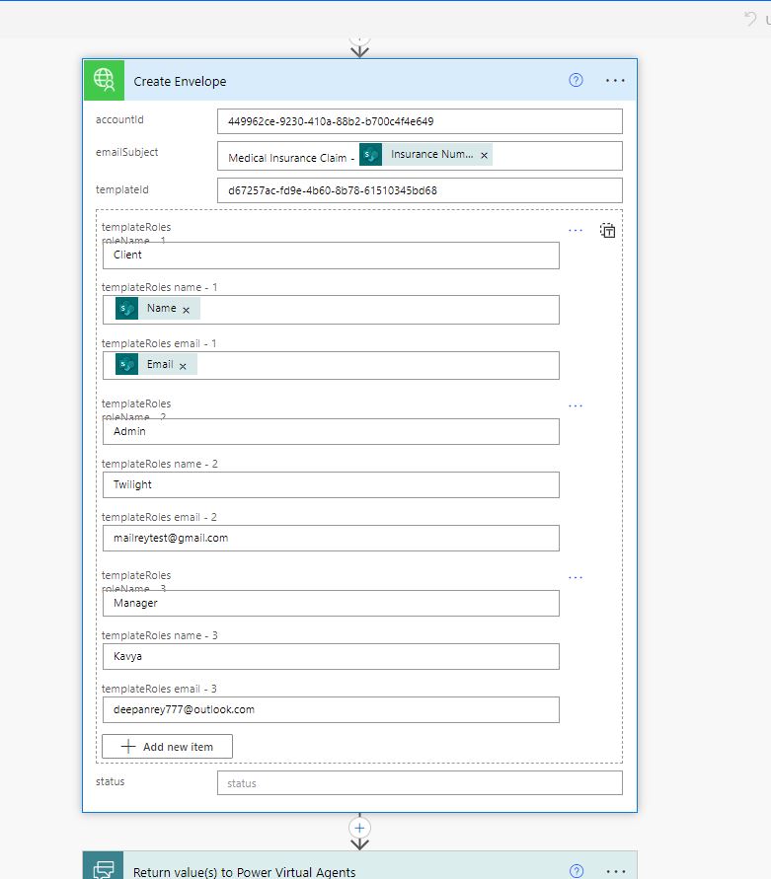The height and width of the screenshot is (879, 771).
Task: Click the emailSubject input field
Action: (420, 156)
